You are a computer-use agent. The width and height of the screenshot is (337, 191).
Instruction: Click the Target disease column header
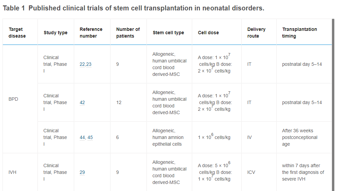(17, 33)
